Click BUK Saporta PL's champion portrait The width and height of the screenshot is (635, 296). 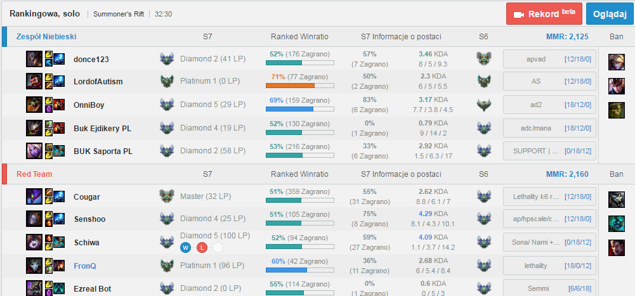coord(34,151)
